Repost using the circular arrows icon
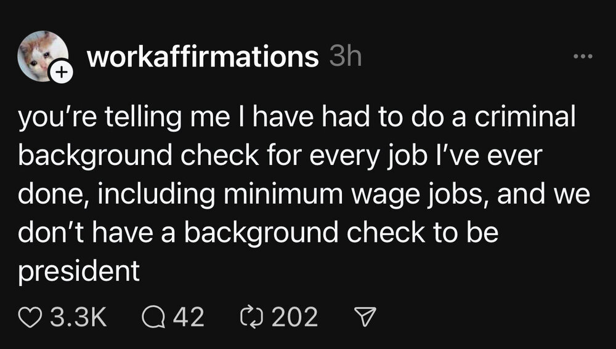The height and width of the screenshot is (349, 616). 250,317
